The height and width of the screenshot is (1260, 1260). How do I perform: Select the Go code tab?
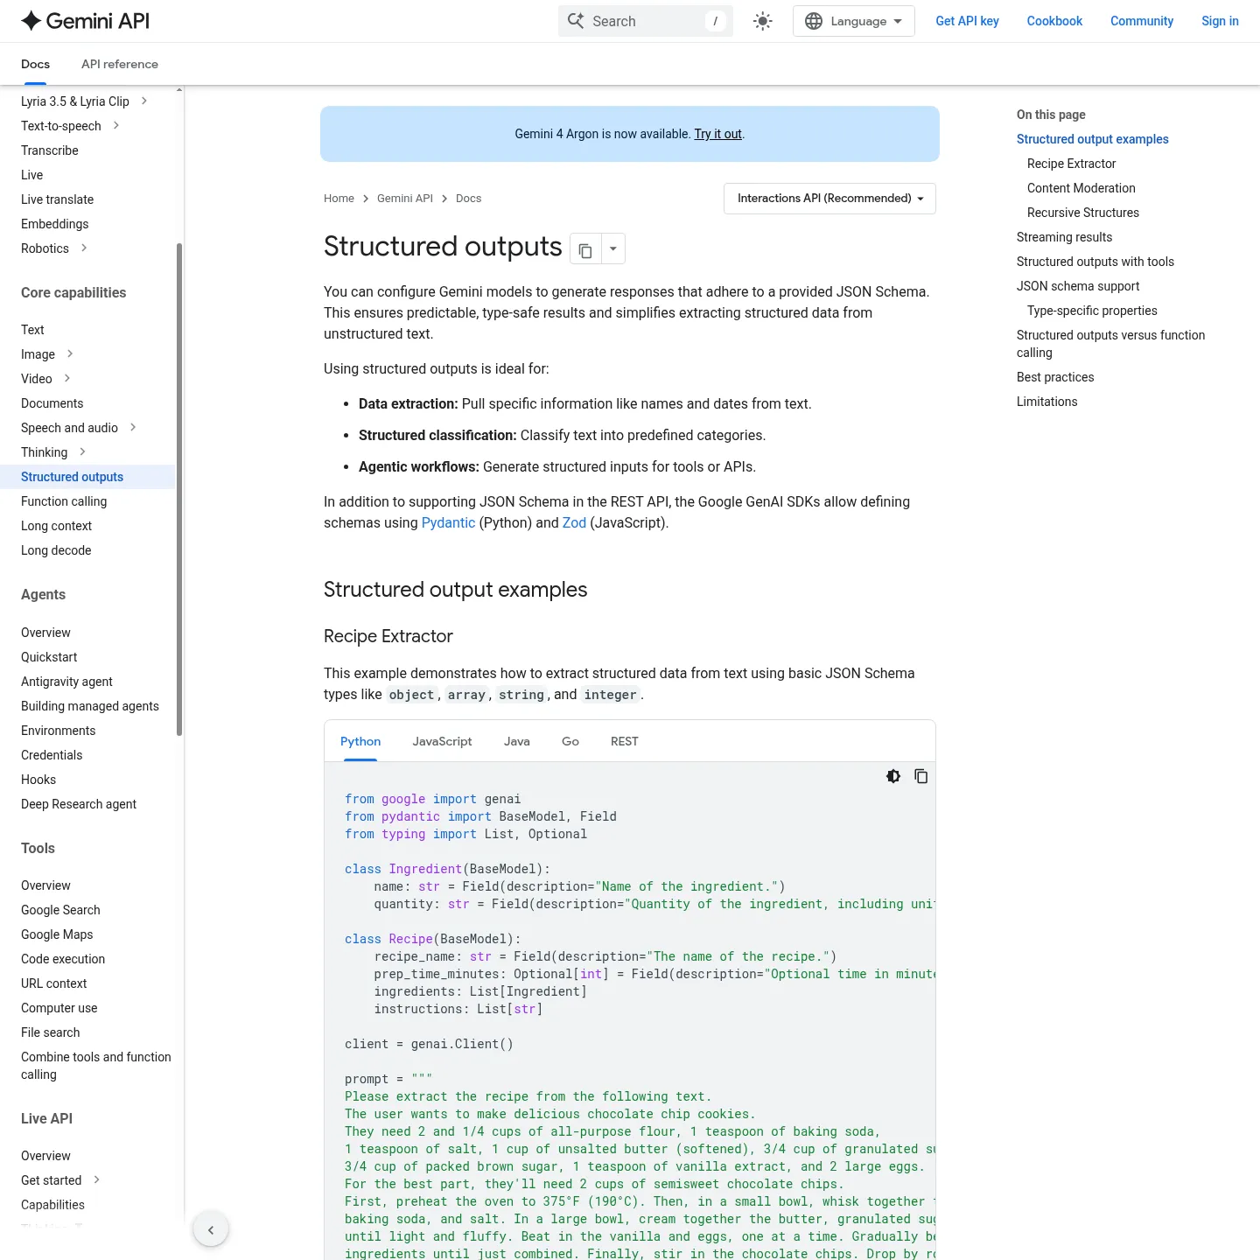(570, 741)
